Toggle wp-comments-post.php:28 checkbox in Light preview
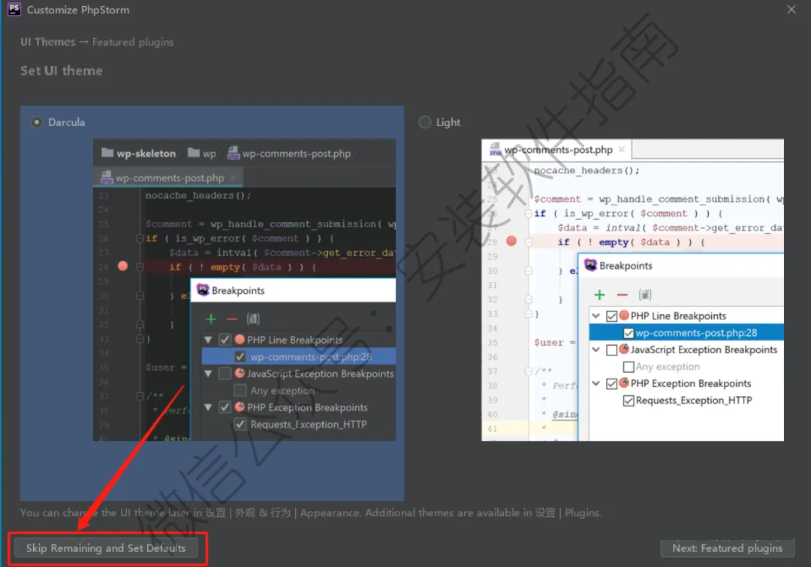The width and height of the screenshot is (811, 567). (629, 333)
